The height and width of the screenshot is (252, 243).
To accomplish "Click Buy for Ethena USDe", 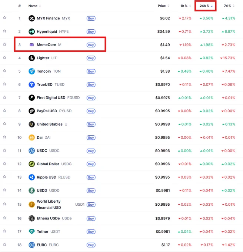I will click(91, 219).
